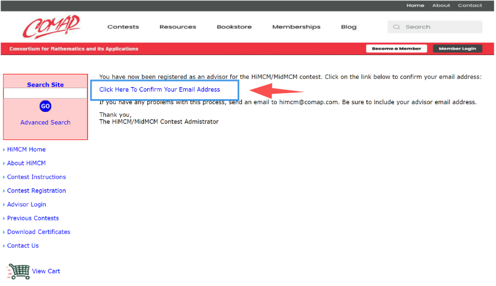Image resolution: width=496 pixels, height=286 pixels.
Task: Click the Member Login button
Action: [x=457, y=48]
